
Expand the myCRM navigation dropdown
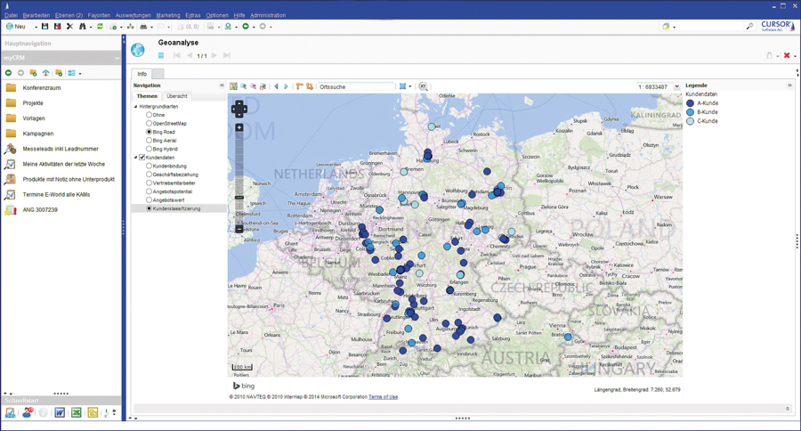click(117, 58)
